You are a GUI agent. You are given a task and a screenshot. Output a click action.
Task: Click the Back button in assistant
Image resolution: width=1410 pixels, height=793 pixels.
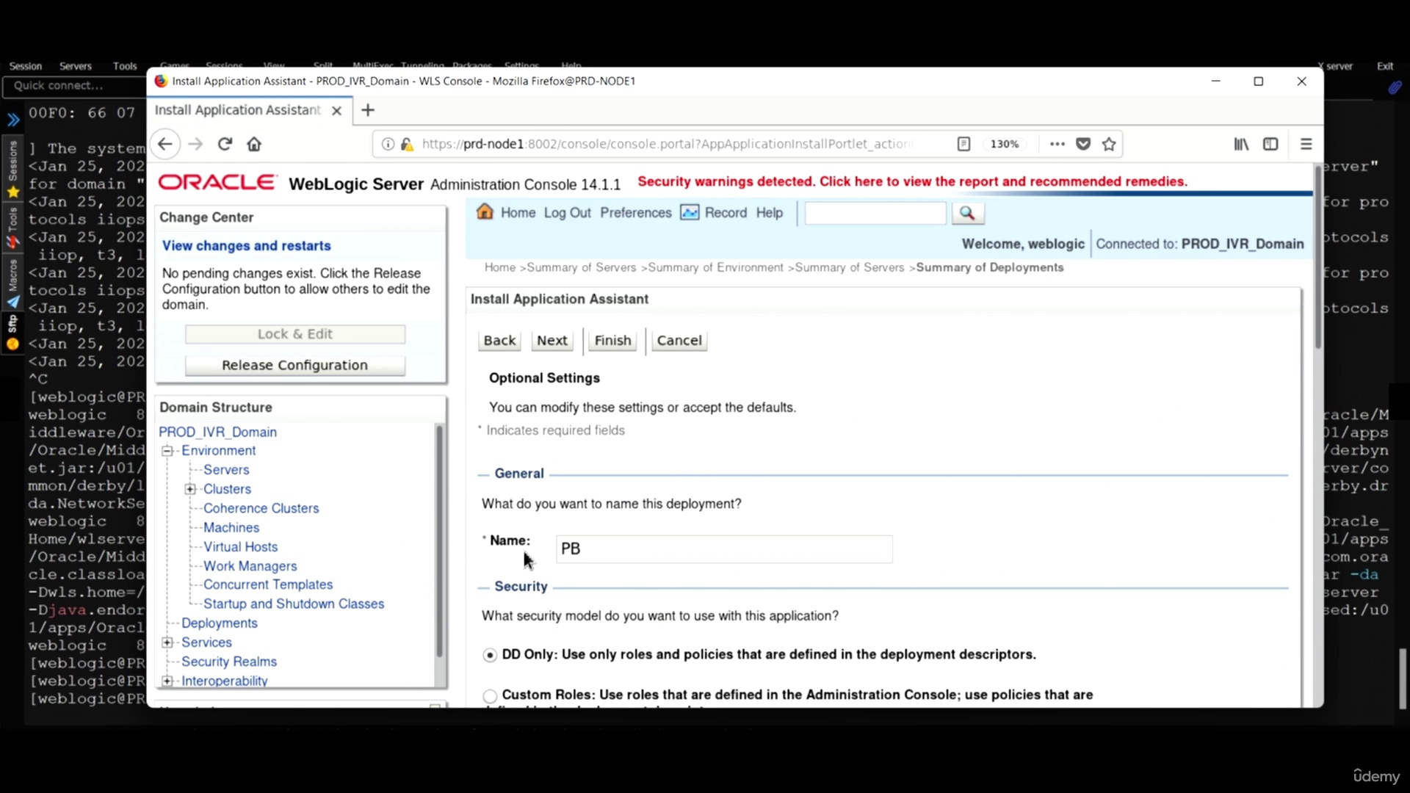[499, 341]
